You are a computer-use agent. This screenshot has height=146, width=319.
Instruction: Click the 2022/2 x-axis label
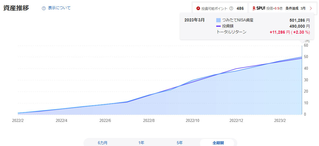coord(18,120)
